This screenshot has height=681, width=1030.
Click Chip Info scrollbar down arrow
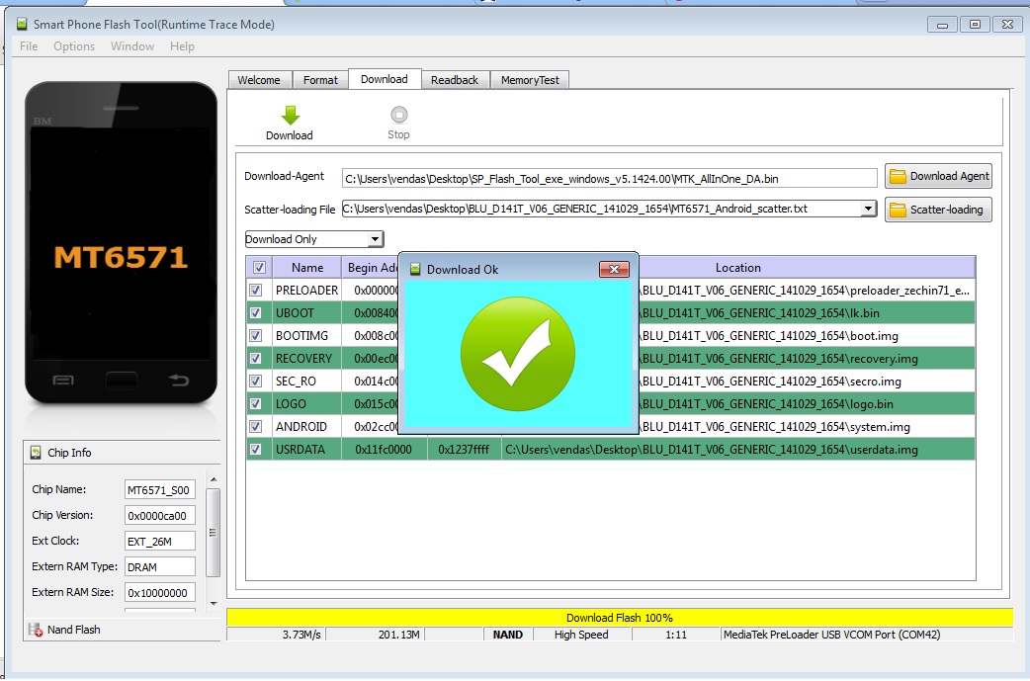(213, 603)
